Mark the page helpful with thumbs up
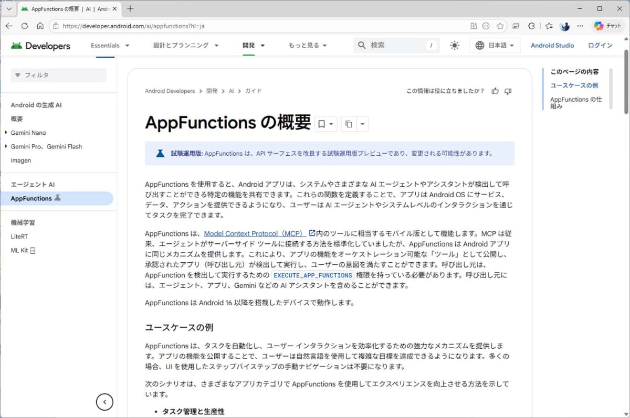The width and height of the screenshot is (630, 418). tap(495, 91)
